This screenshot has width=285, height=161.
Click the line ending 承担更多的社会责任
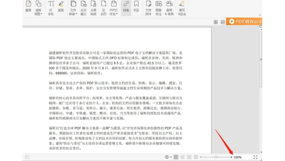[x=65, y=148]
